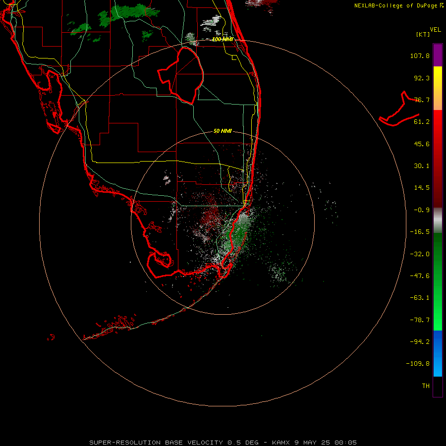Click the -0.9 velocity scale value

coord(422,210)
